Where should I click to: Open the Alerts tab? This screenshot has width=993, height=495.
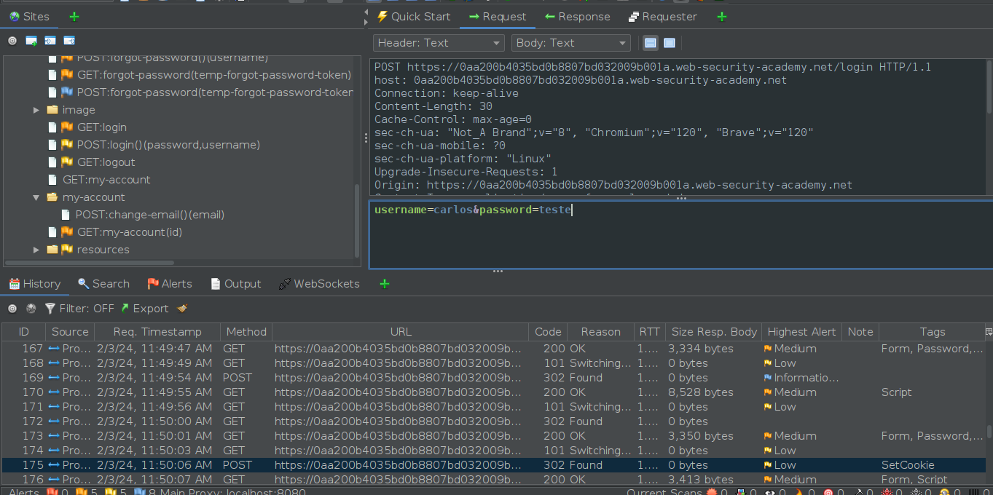click(169, 284)
